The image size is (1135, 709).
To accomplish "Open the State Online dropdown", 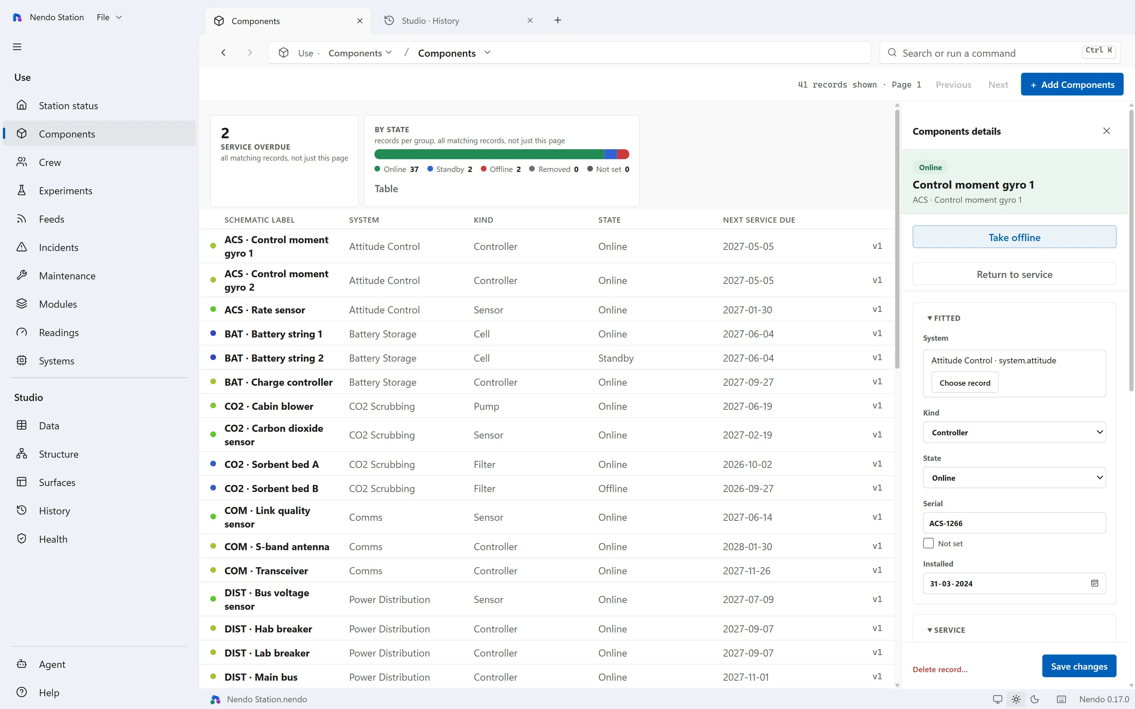I will [1014, 478].
